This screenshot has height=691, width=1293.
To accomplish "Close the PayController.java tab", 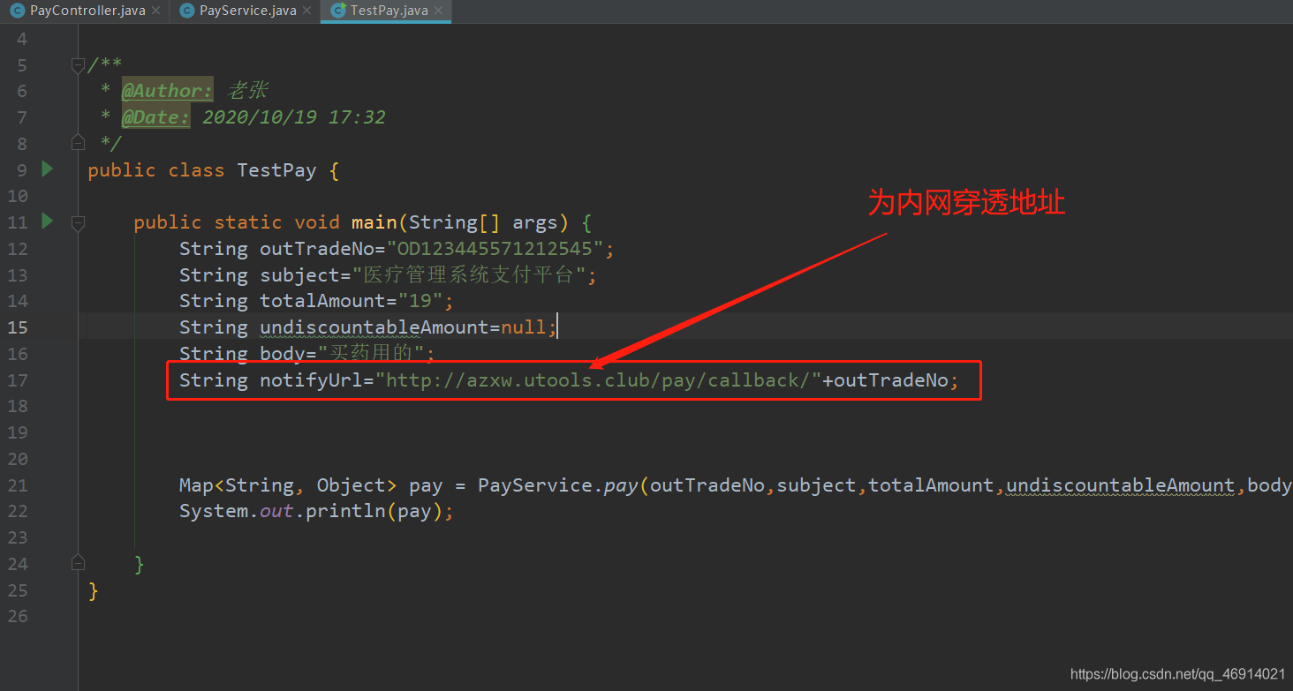I will coord(156,11).
